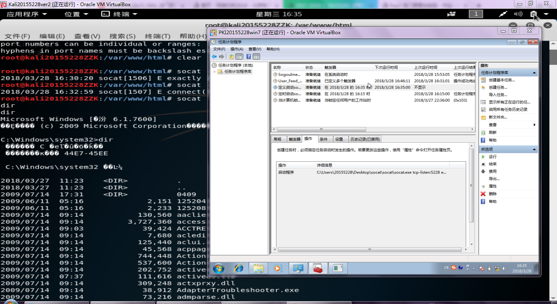Open Windows Media Player taskbar icon
The height and width of the screenshot is (304, 557).
[x=278, y=268]
